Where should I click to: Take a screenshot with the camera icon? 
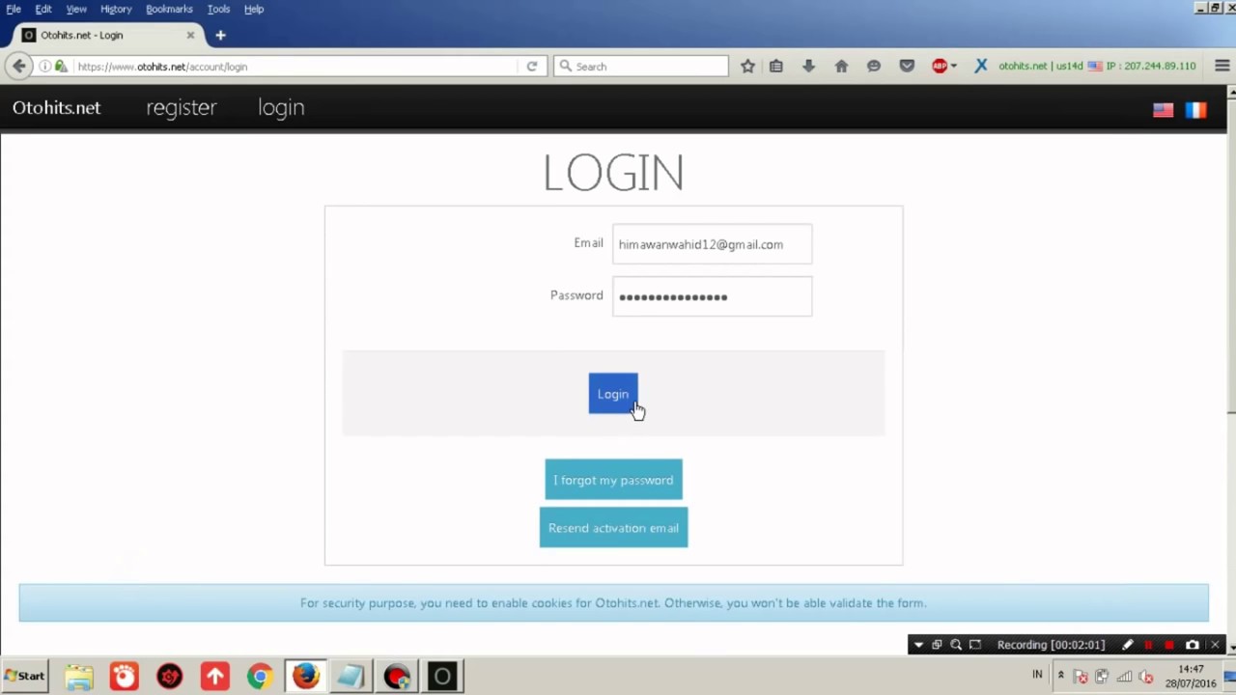(1193, 645)
